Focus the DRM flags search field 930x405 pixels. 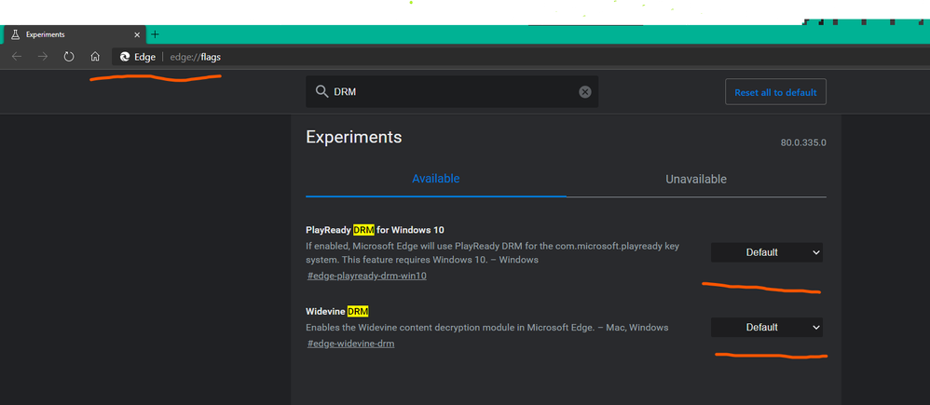coord(452,92)
